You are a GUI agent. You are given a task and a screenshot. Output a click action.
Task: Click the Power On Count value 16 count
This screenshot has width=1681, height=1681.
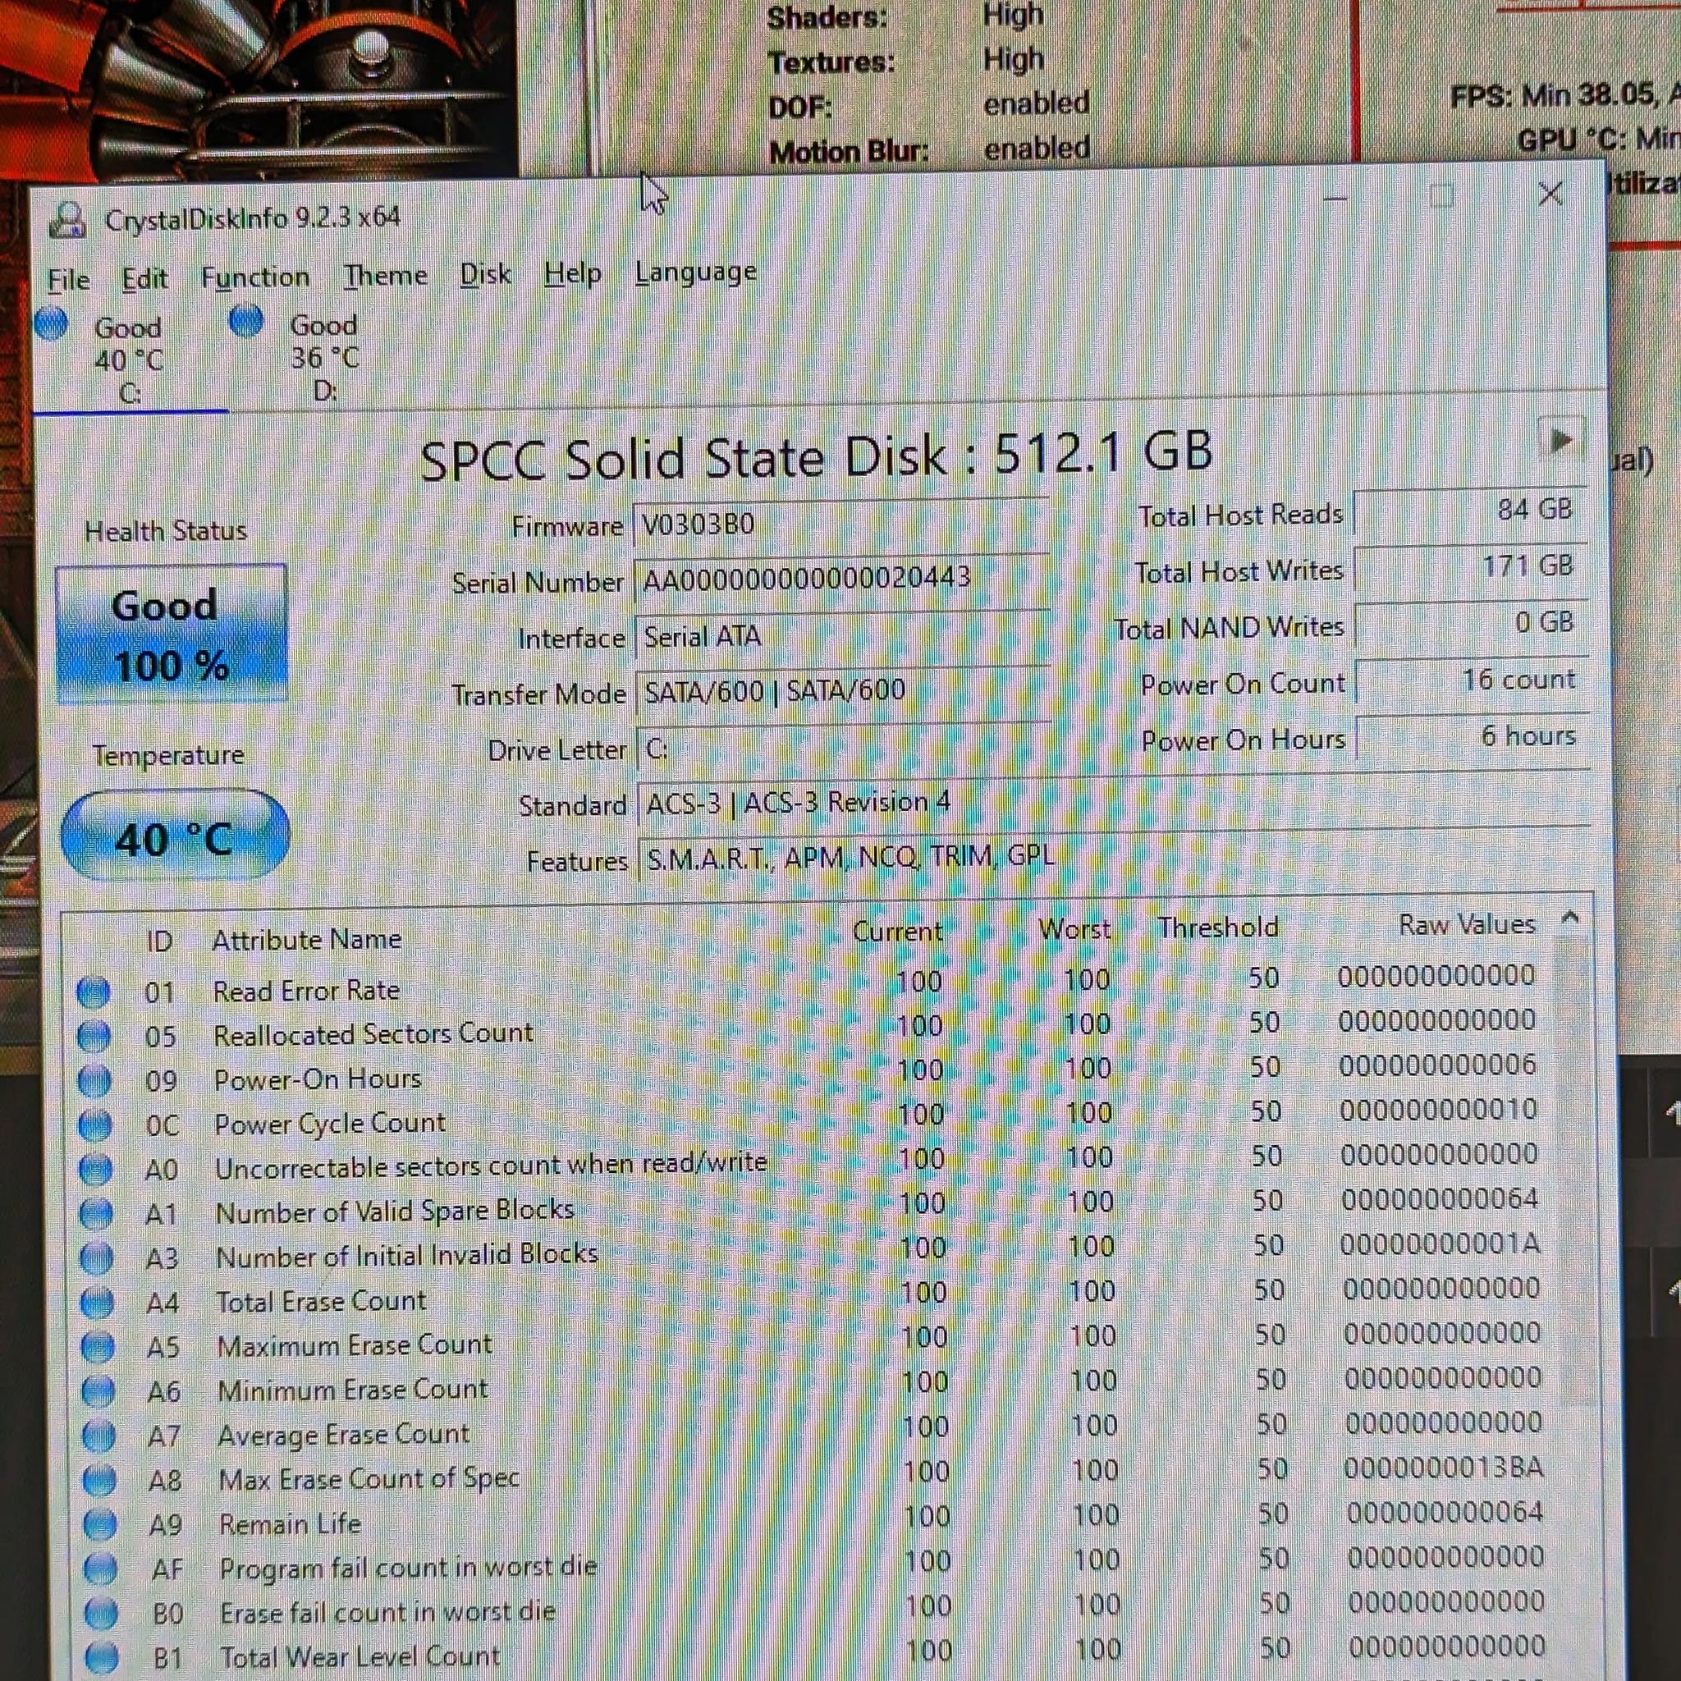click(x=1473, y=680)
